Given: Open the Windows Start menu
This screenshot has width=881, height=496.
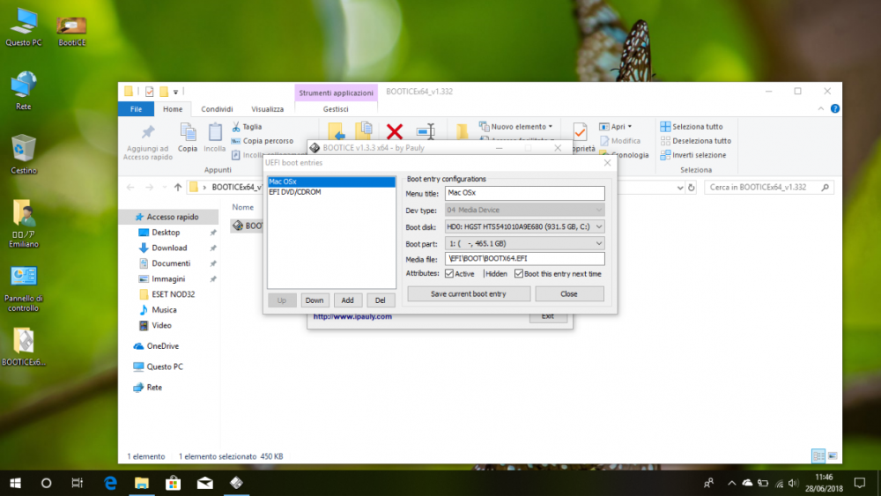Looking at the screenshot, I should pos(16,483).
